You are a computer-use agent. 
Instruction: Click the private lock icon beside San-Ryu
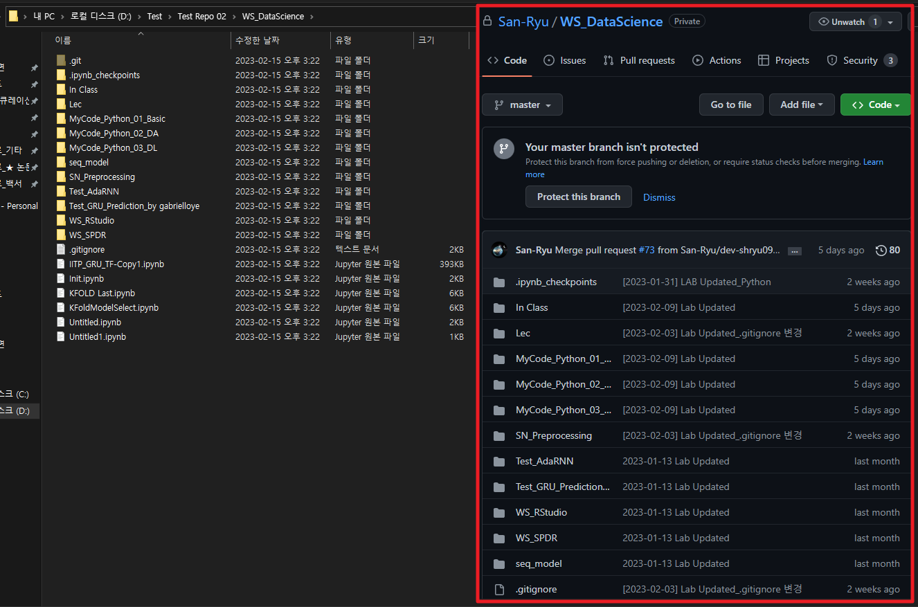(x=488, y=21)
